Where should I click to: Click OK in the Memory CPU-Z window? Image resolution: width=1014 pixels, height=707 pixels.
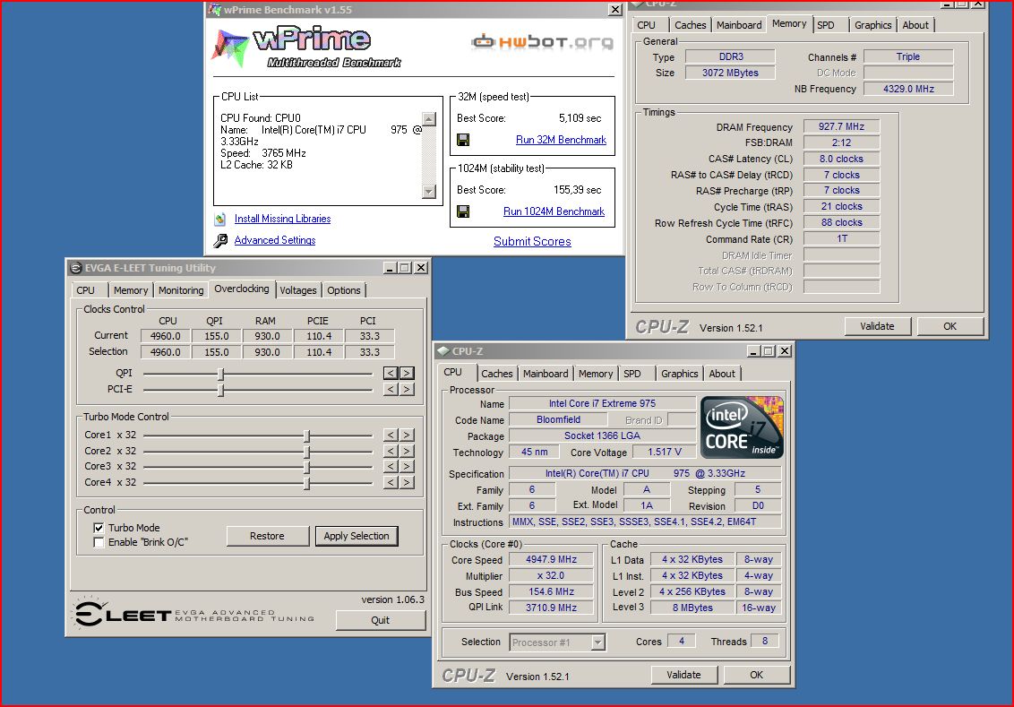[950, 326]
